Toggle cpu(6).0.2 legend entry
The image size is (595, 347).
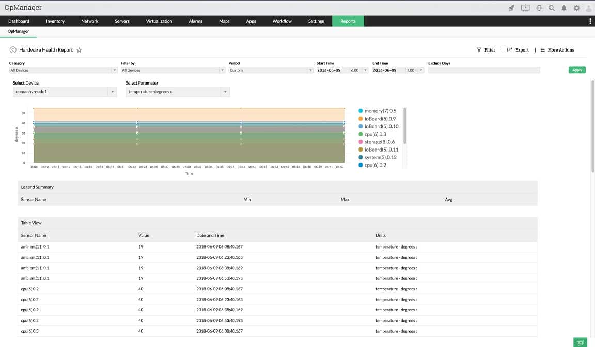point(372,165)
